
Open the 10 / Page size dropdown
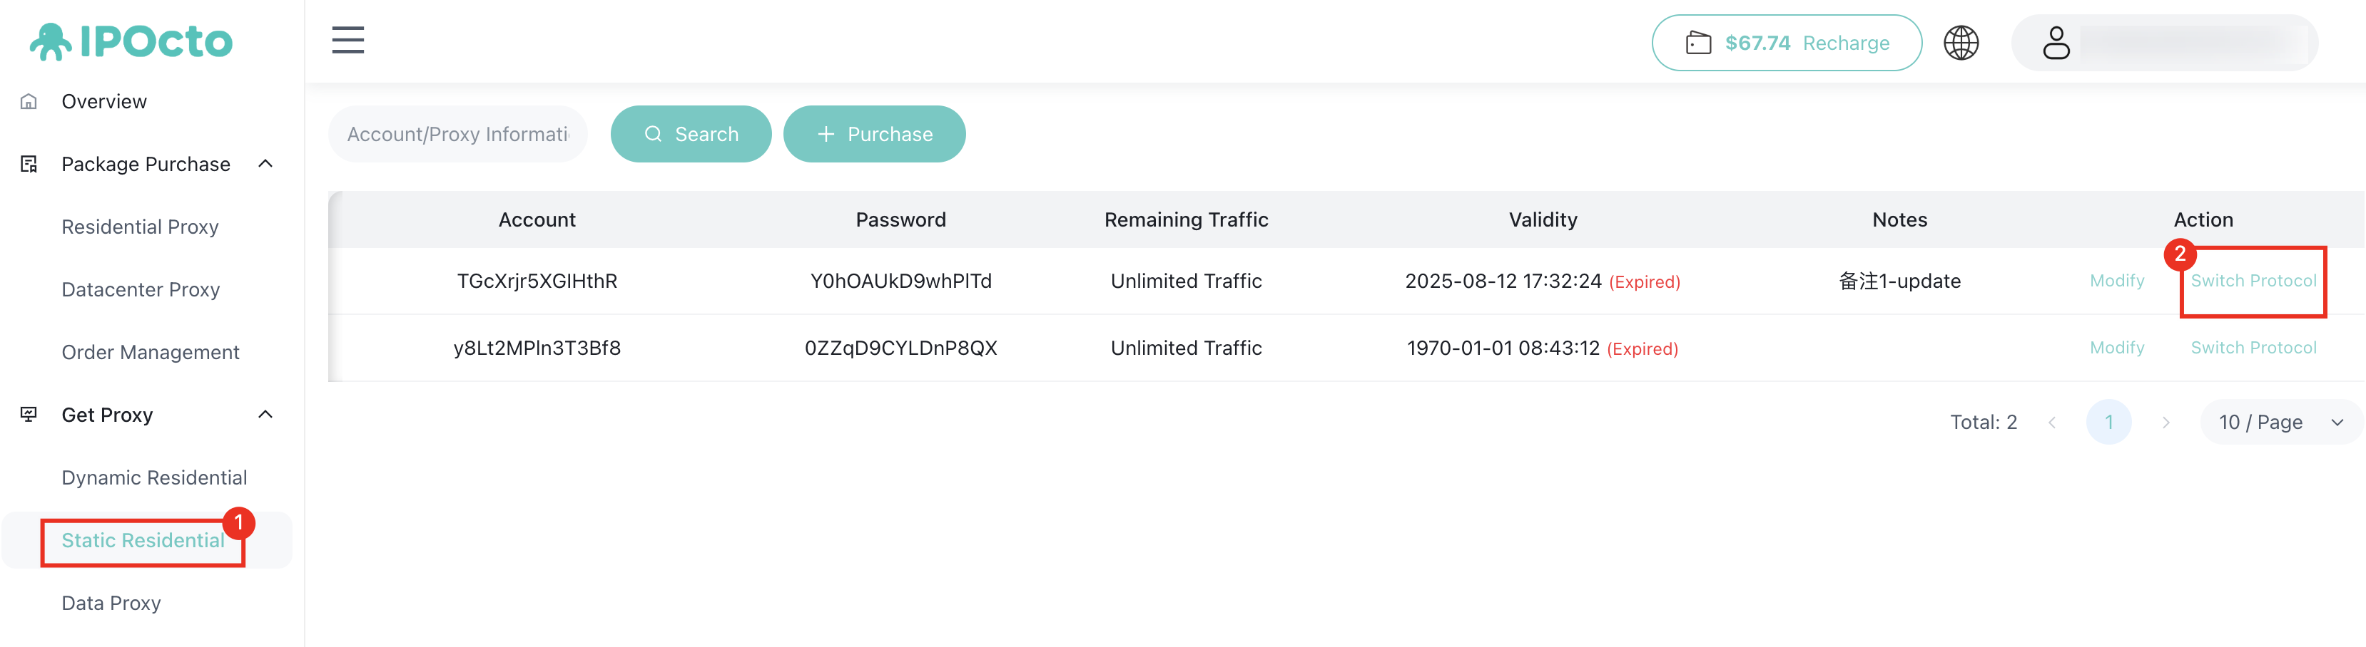2280,422
